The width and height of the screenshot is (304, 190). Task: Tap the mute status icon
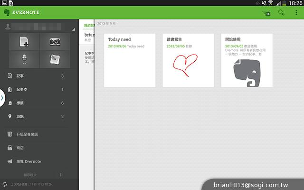(x=264, y=3)
